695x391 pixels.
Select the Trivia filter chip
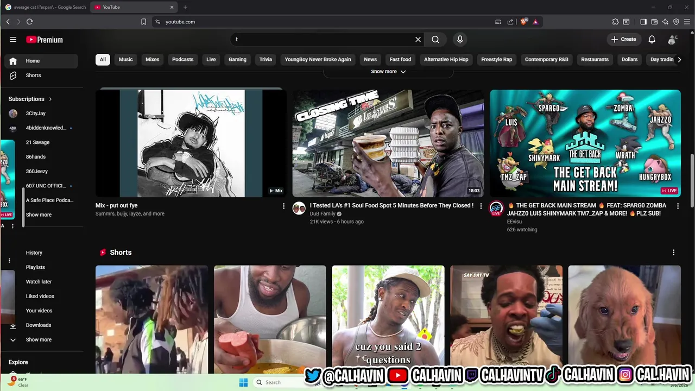pos(266,60)
